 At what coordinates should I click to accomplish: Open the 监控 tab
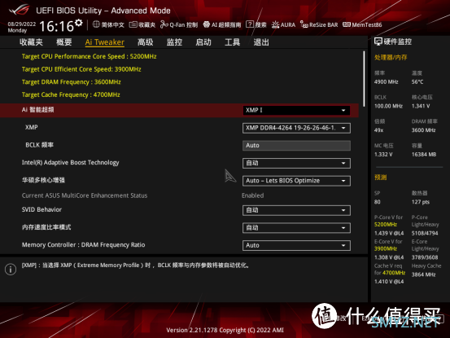(x=174, y=42)
